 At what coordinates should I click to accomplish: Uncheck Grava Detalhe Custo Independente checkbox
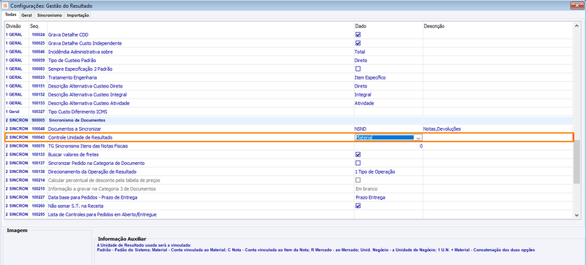click(x=357, y=43)
